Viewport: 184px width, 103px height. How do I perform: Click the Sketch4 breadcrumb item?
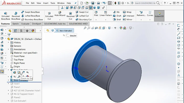point(72,36)
